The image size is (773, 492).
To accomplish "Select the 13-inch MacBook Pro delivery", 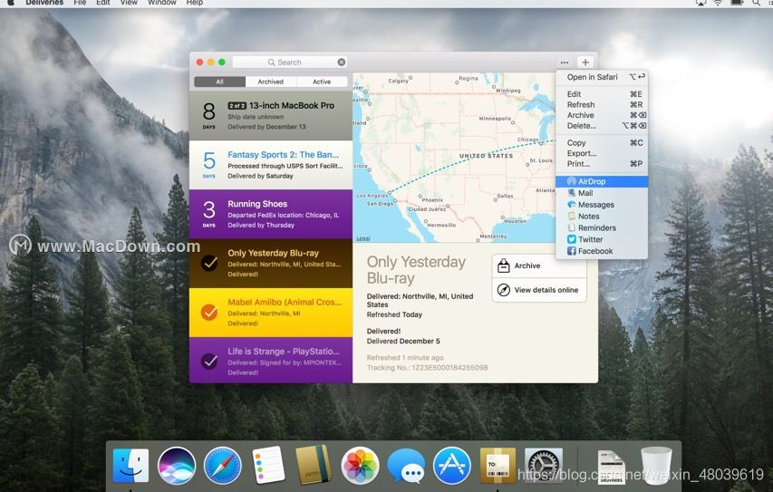I will click(271, 115).
